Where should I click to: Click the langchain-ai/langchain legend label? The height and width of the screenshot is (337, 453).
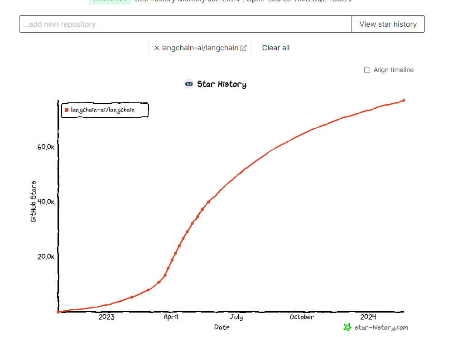click(x=102, y=110)
